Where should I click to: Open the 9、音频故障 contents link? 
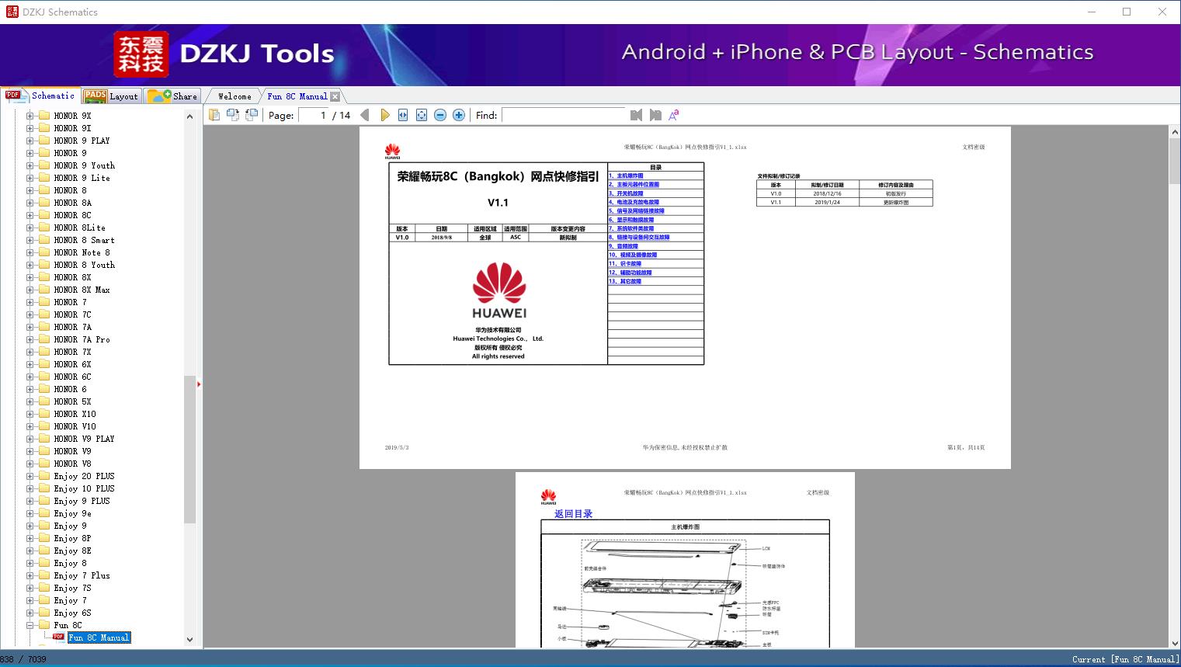623,246
